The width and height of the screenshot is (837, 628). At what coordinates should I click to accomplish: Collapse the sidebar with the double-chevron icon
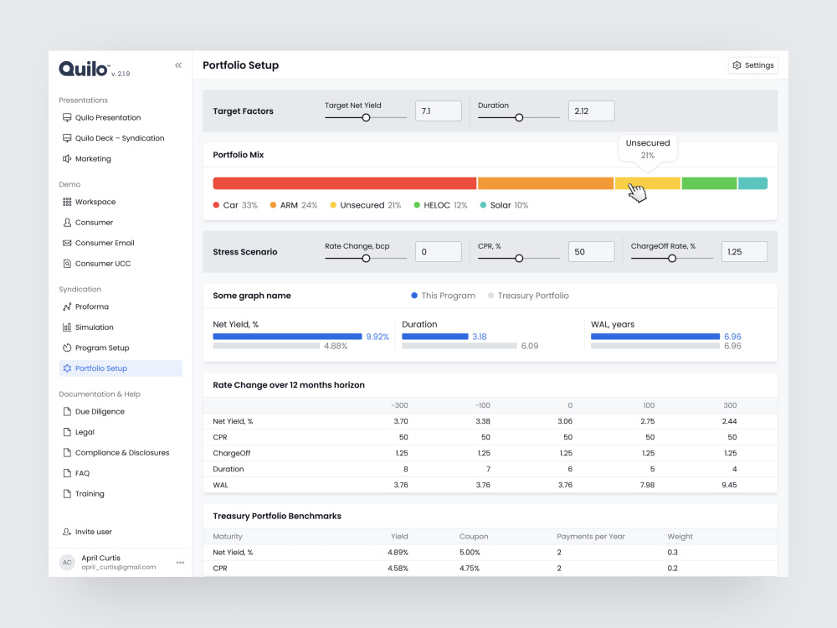pyautogui.click(x=178, y=65)
